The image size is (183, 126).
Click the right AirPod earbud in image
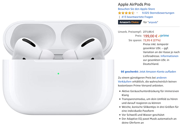(x=84, y=49)
